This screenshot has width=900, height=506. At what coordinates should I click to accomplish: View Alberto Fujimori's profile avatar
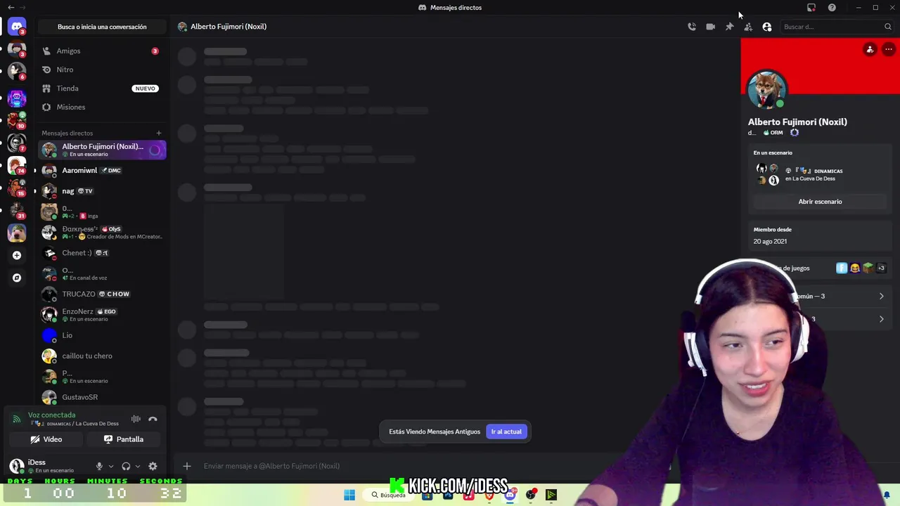point(766,89)
